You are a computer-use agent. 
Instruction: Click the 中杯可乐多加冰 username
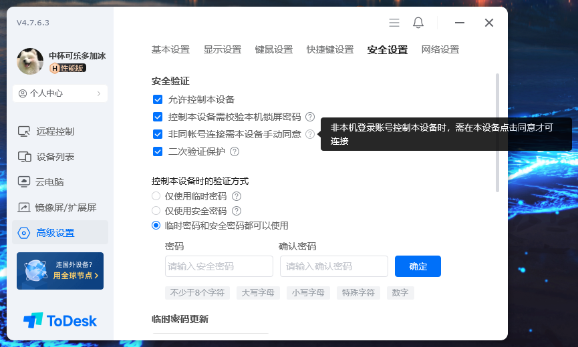(78, 56)
